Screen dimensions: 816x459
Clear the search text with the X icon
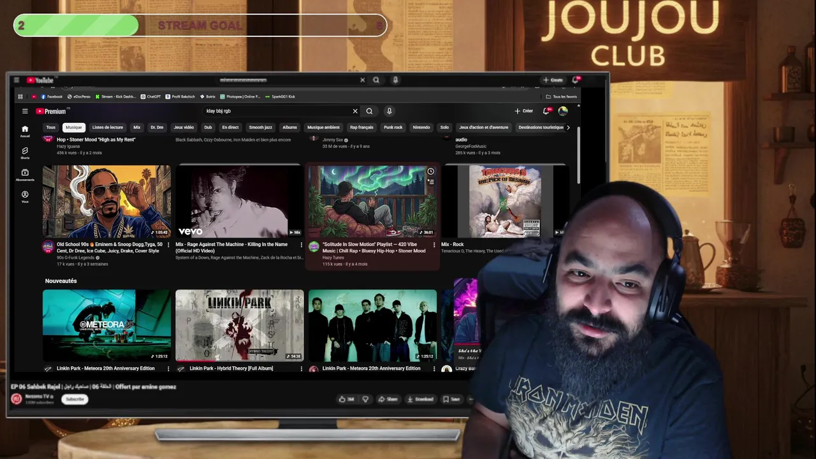[355, 111]
